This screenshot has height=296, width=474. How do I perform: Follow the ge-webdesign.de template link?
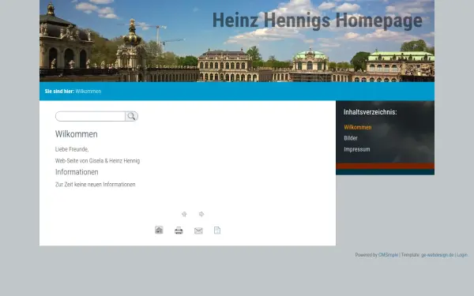coord(438,255)
